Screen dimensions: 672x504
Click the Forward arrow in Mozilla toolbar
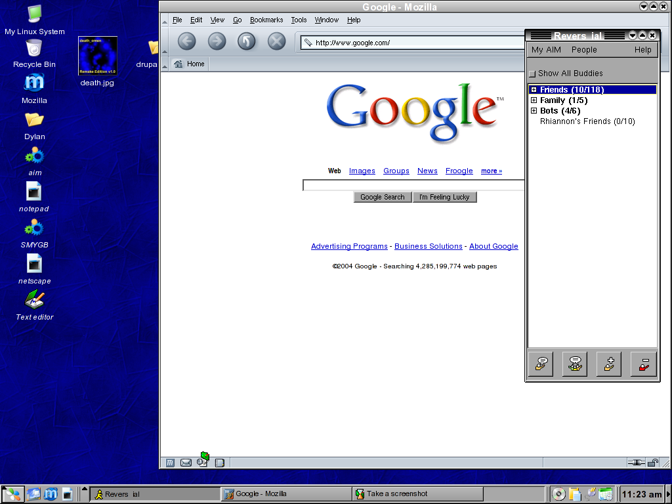tap(217, 41)
